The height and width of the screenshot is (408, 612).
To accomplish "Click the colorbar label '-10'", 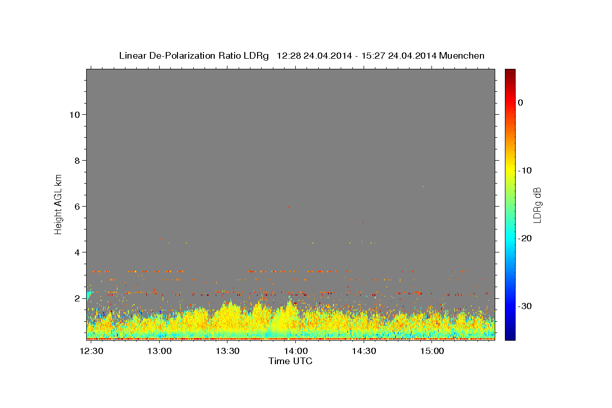I will coord(525,170).
